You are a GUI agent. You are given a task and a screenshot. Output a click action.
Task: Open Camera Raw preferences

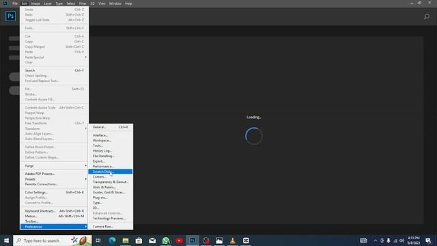(x=111, y=226)
